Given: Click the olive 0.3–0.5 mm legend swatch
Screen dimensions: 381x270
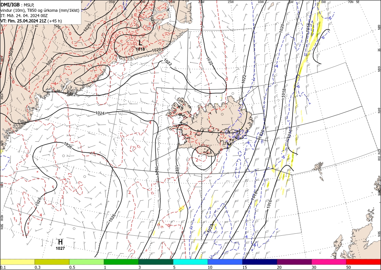Looking at the screenshot, I should (52, 262).
